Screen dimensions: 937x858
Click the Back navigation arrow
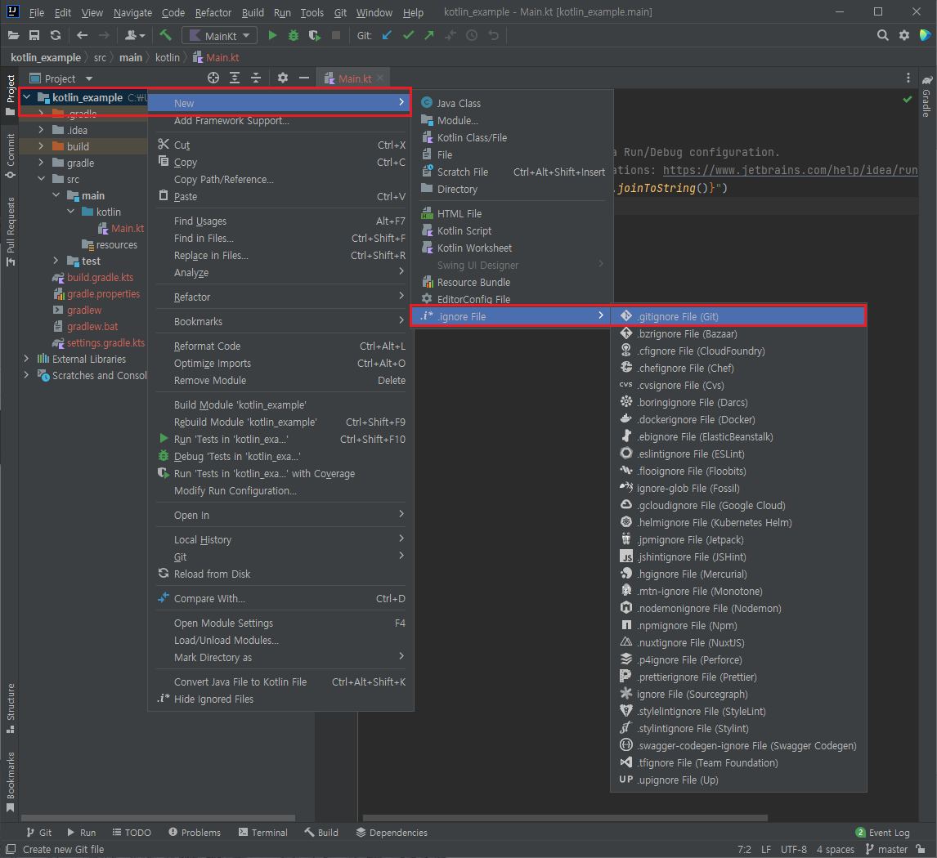[83, 35]
